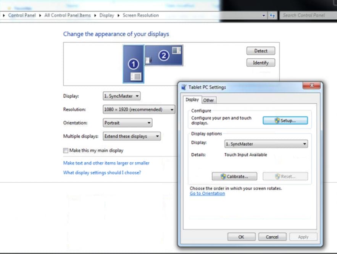Open the address bar history dropdown arrow

[264, 15]
